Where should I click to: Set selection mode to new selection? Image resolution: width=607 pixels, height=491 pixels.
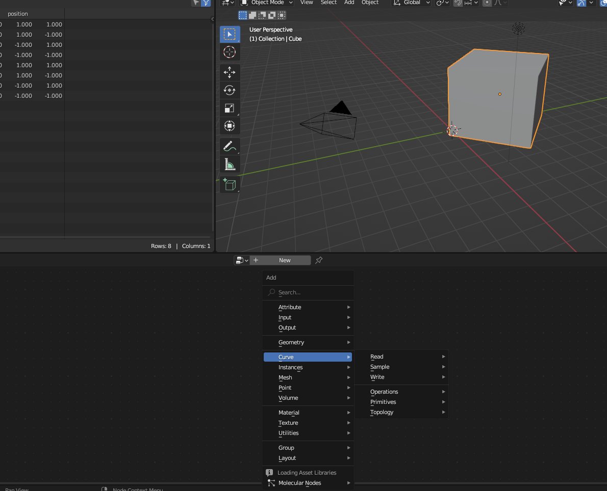click(x=243, y=15)
